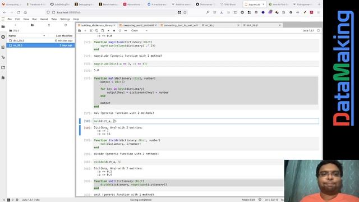The height and width of the screenshot is (202, 359).
Task: Click the Ln 1, Col 13 status bar entry
Action: (271, 200)
